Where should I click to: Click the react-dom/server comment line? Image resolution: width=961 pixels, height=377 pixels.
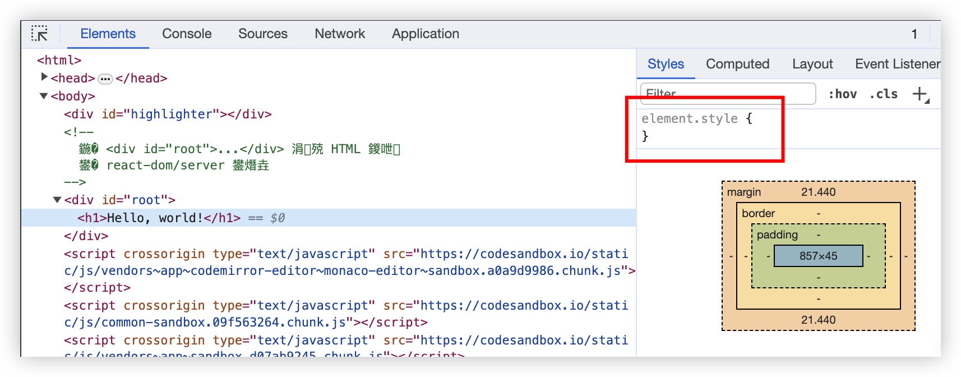pyautogui.click(x=174, y=165)
